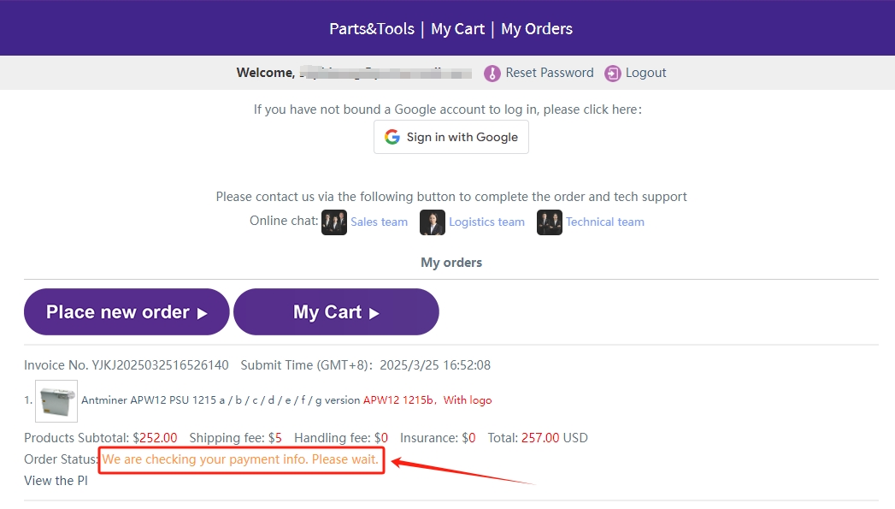Click the Reset Password key icon
This screenshot has height=509, width=895.
[x=492, y=74]
